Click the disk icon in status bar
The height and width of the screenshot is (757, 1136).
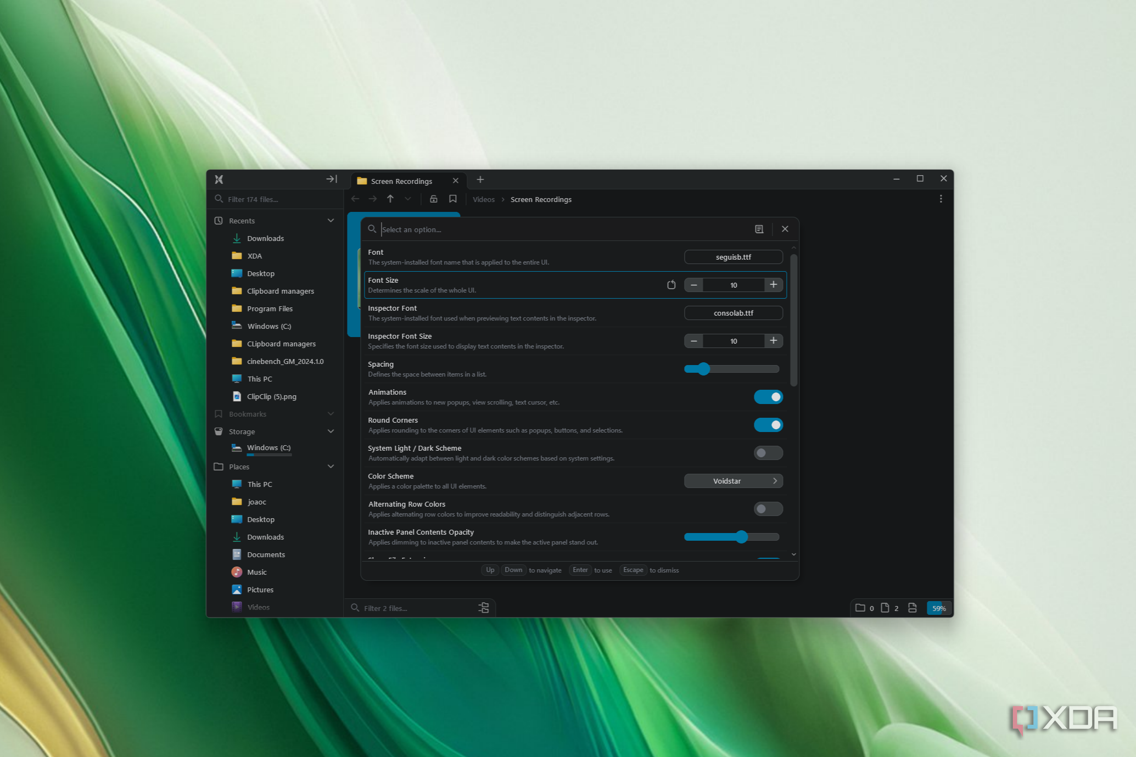coord(913,608)
